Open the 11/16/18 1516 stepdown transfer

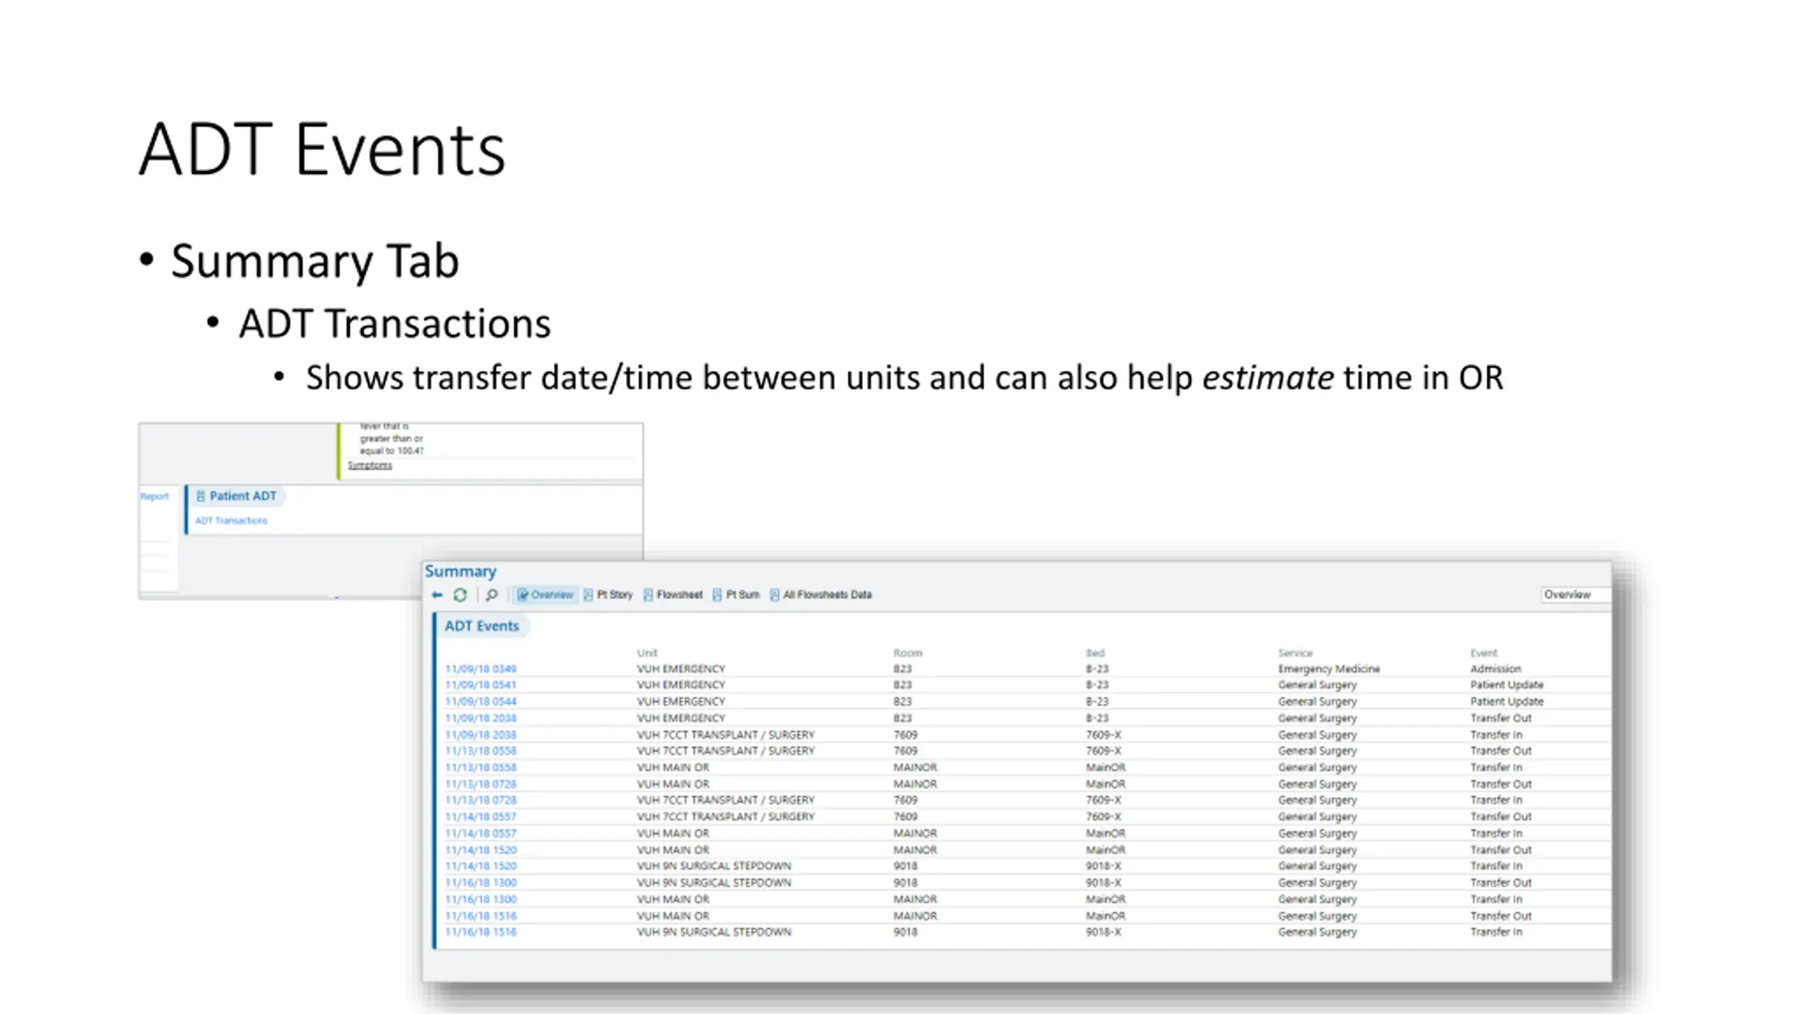481,932
